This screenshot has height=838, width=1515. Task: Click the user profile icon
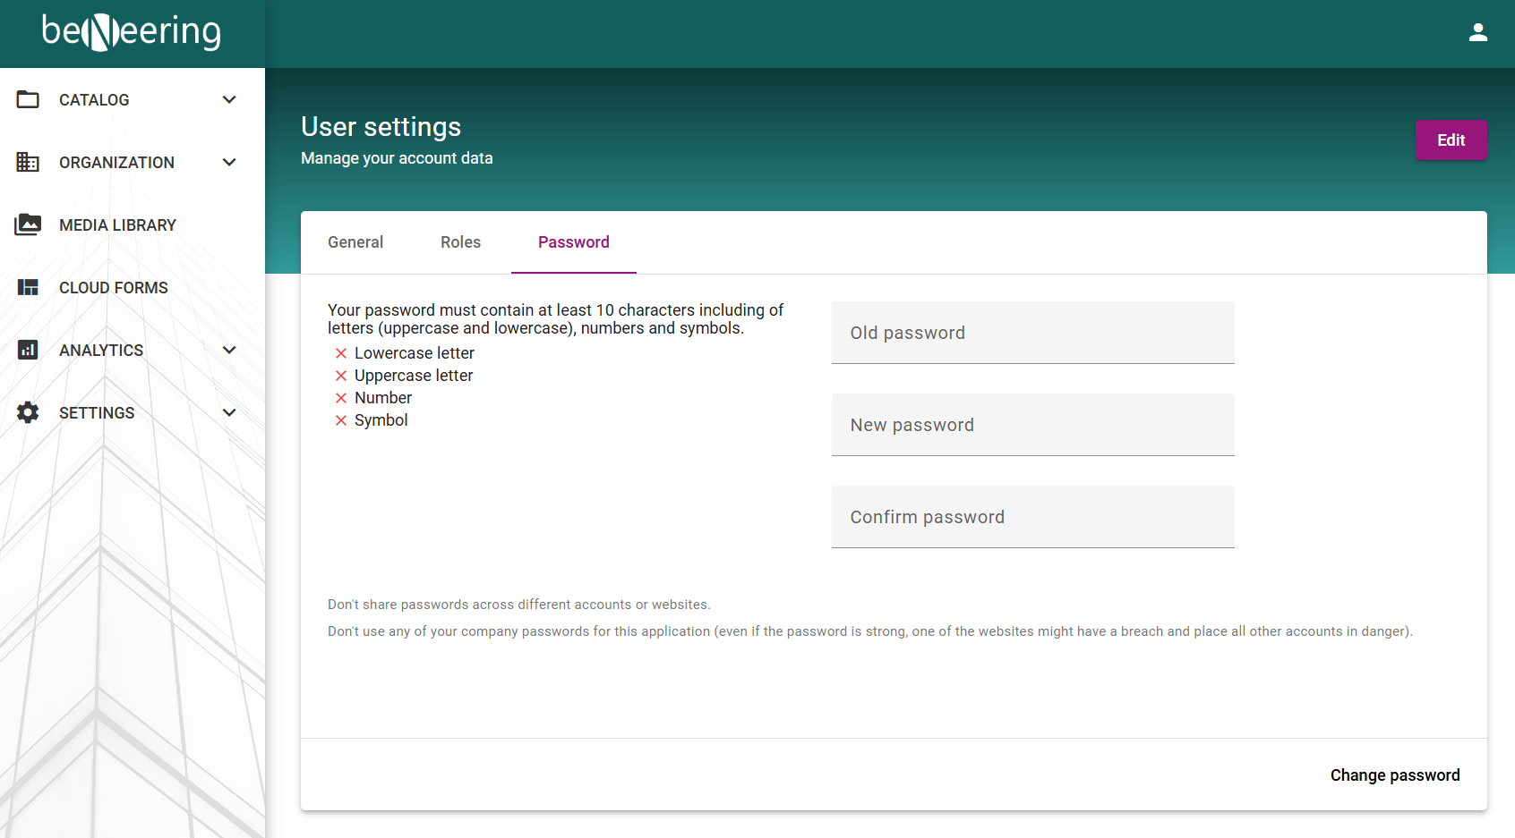(1477, 33)
